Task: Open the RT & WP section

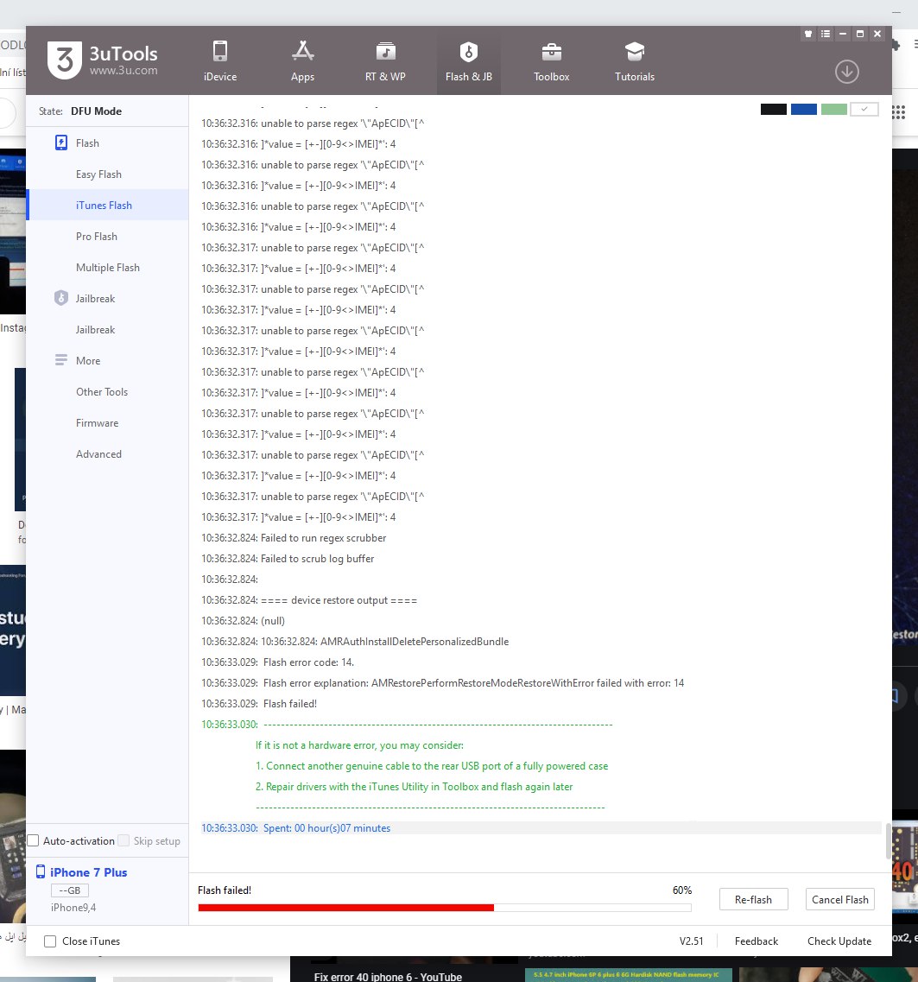Action: coord(385,60)
